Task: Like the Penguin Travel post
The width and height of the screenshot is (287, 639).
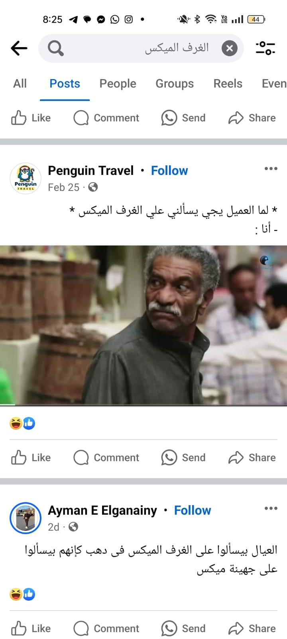Action: (x=31, y=458)
